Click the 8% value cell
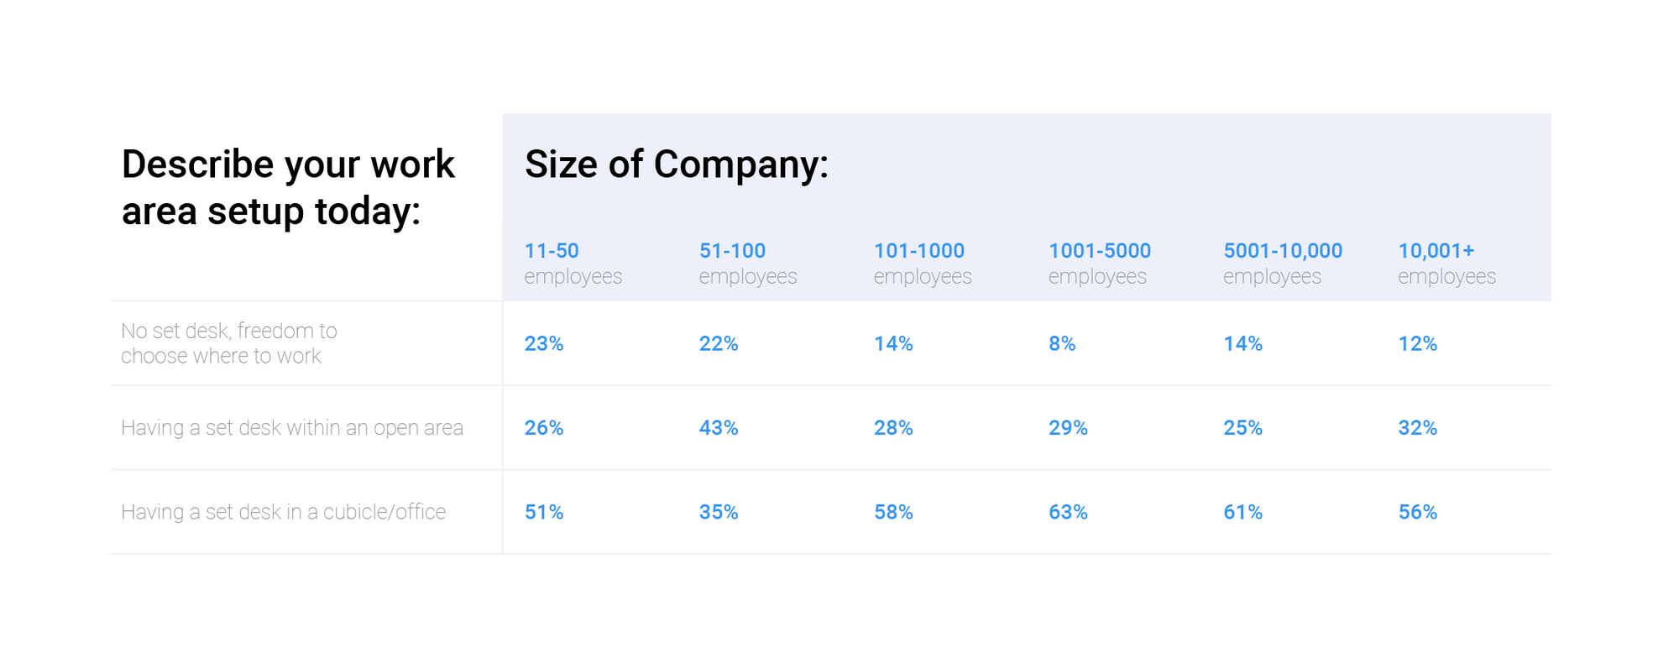Image resolution: width=1679 pixels, height=668 pixels. click(x=1062, y=344)
